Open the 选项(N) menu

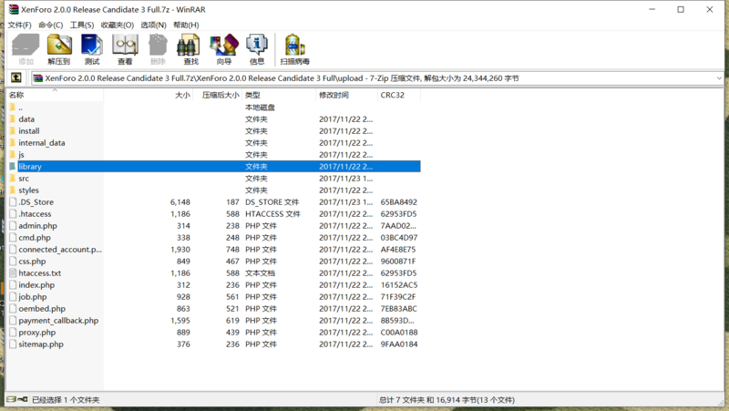click(x=153, y=25)
